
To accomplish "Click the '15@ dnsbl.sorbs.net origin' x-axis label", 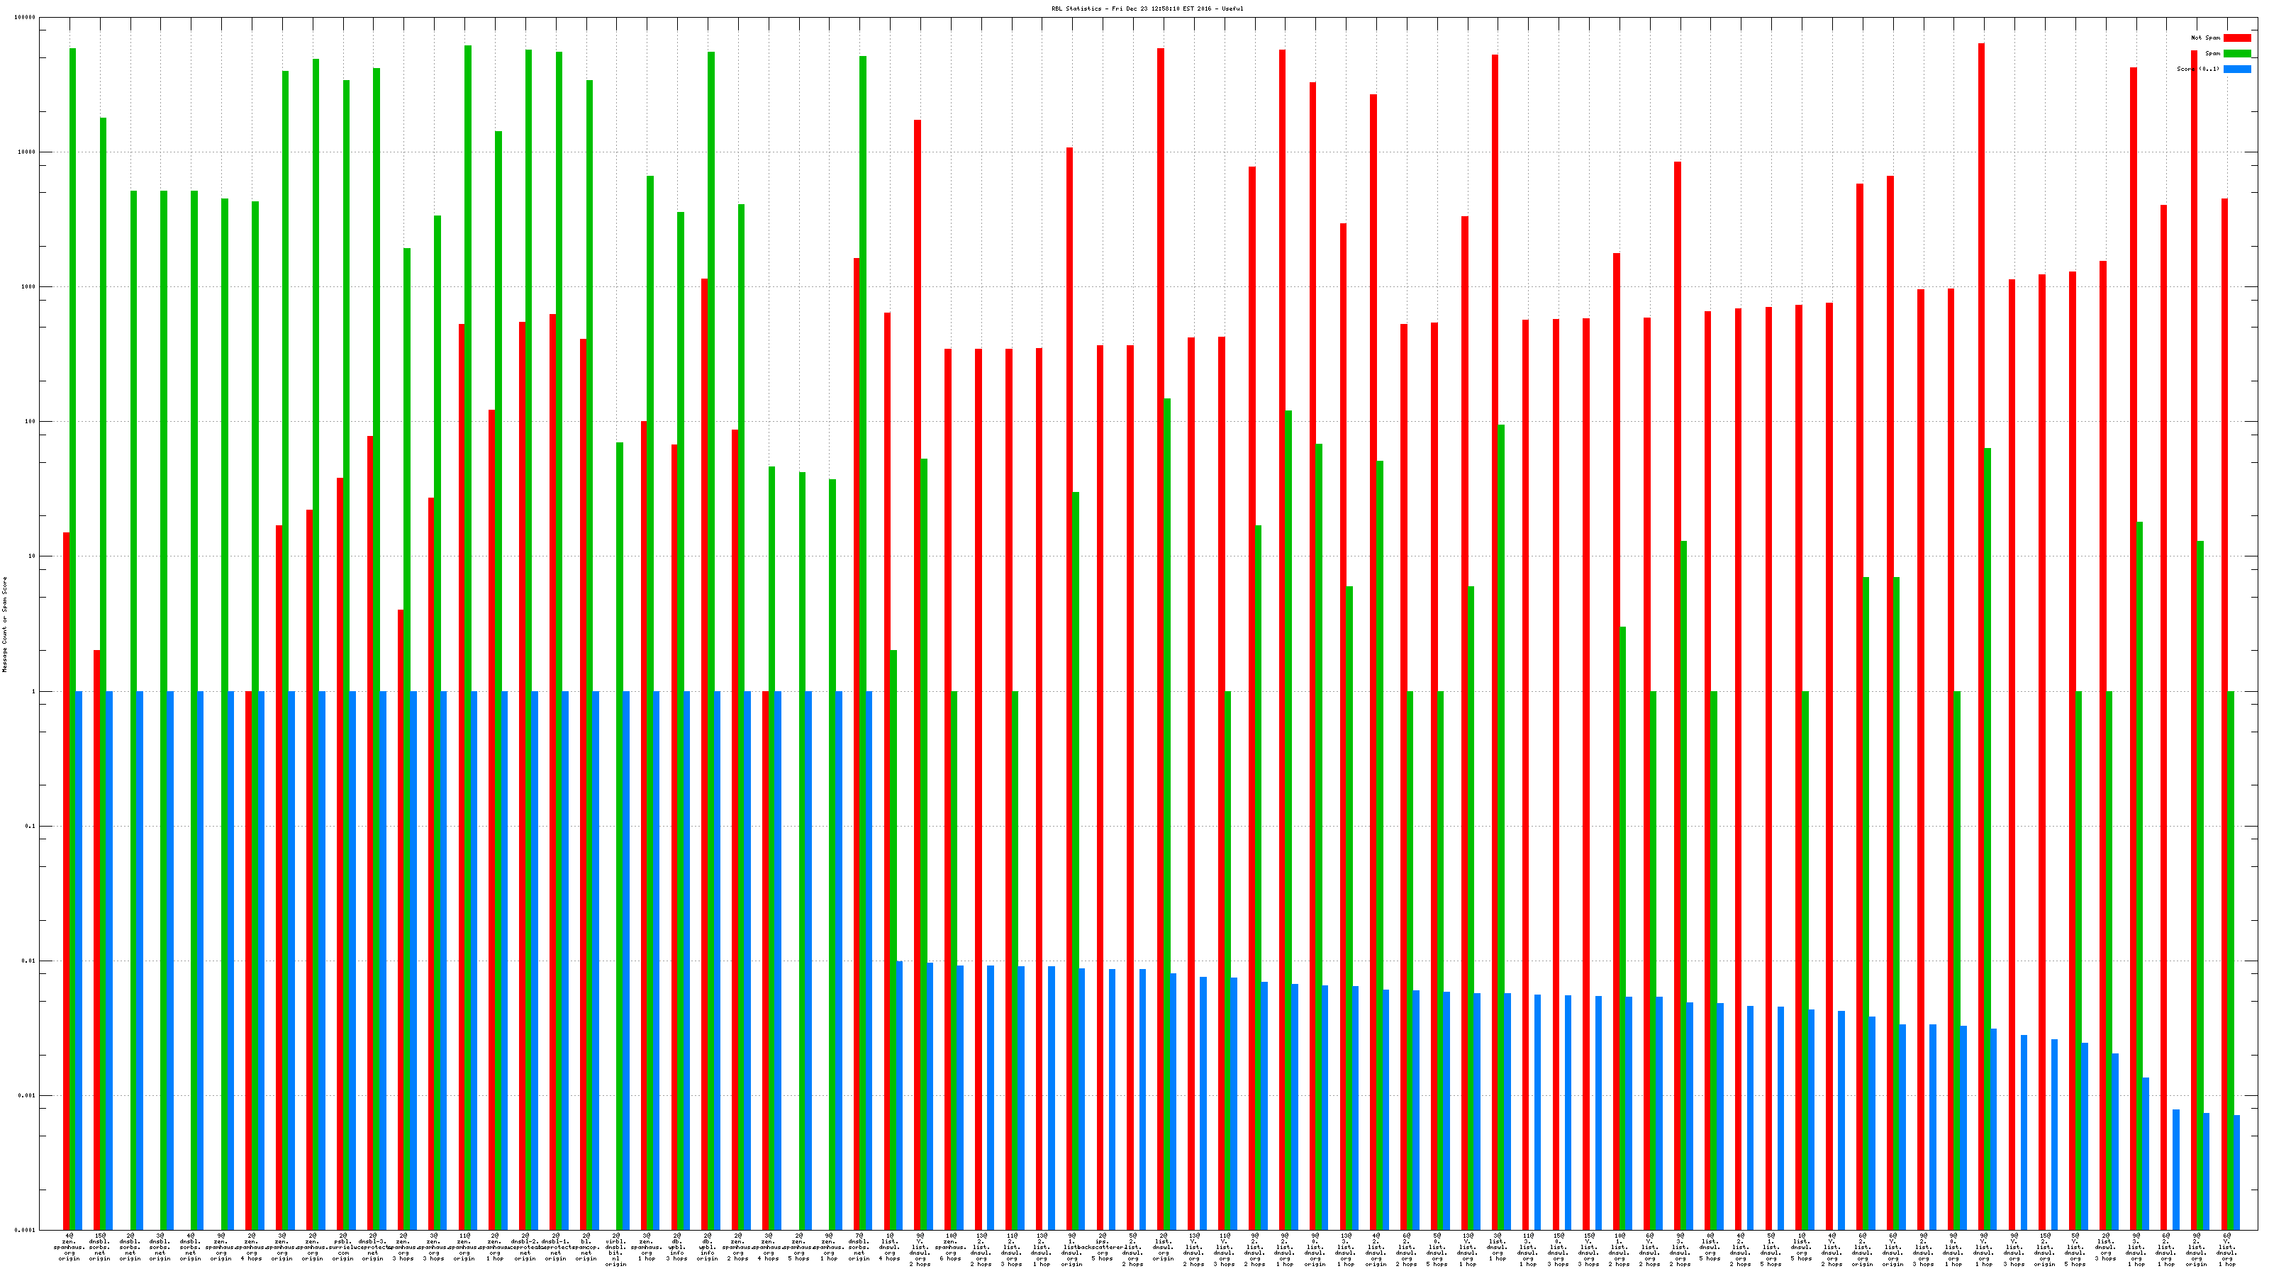I will [99, 1247].
